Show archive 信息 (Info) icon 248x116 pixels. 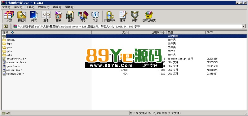click(95, 16)
